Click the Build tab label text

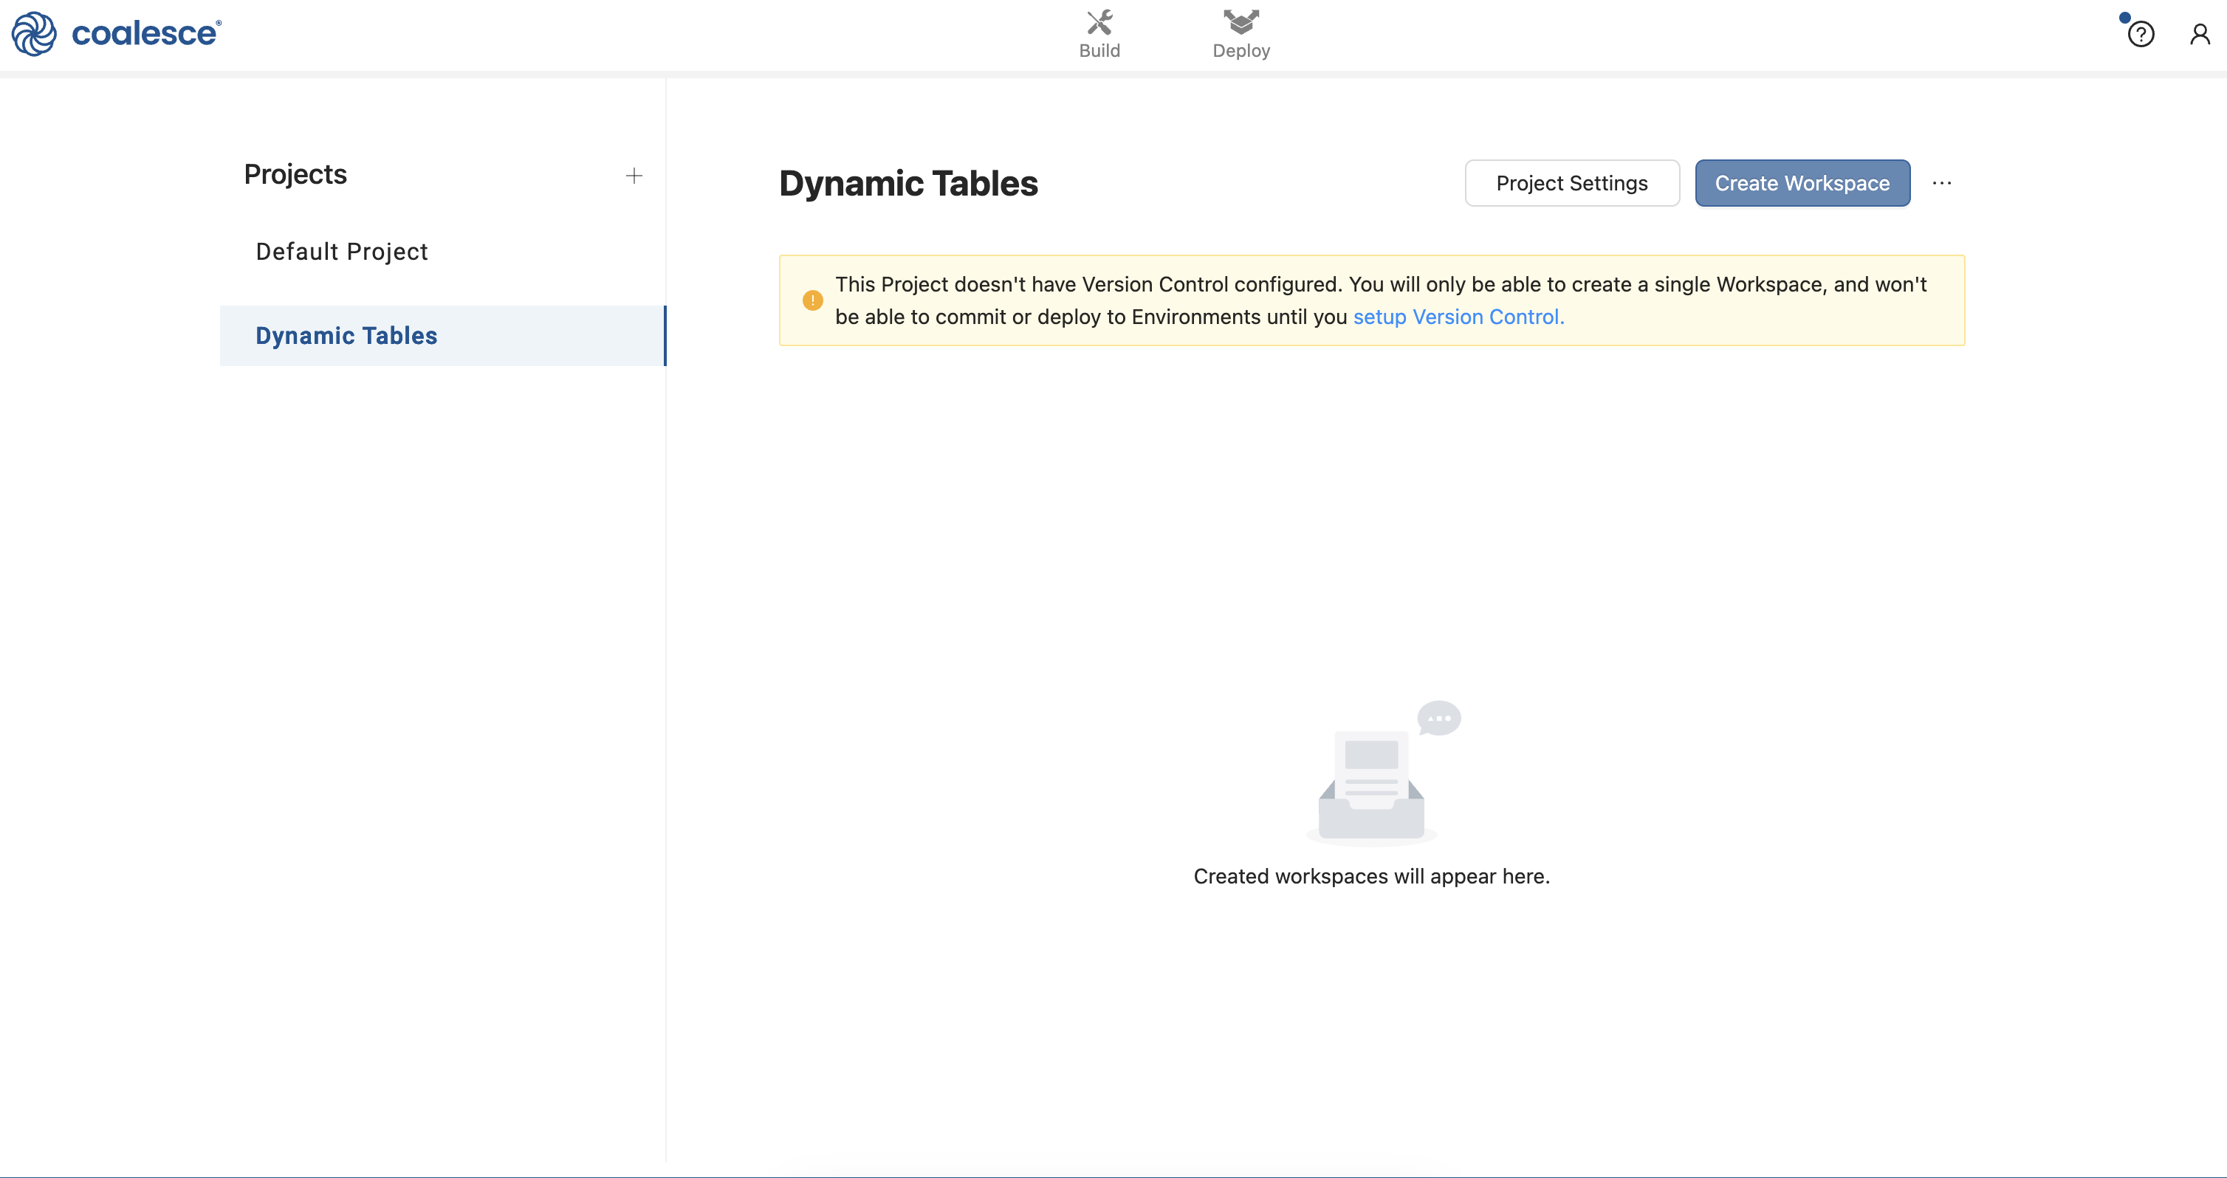click(1099, 51)
